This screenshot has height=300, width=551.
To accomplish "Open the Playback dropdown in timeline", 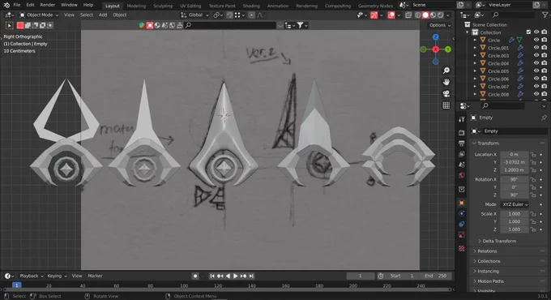I will click(32, 276).
